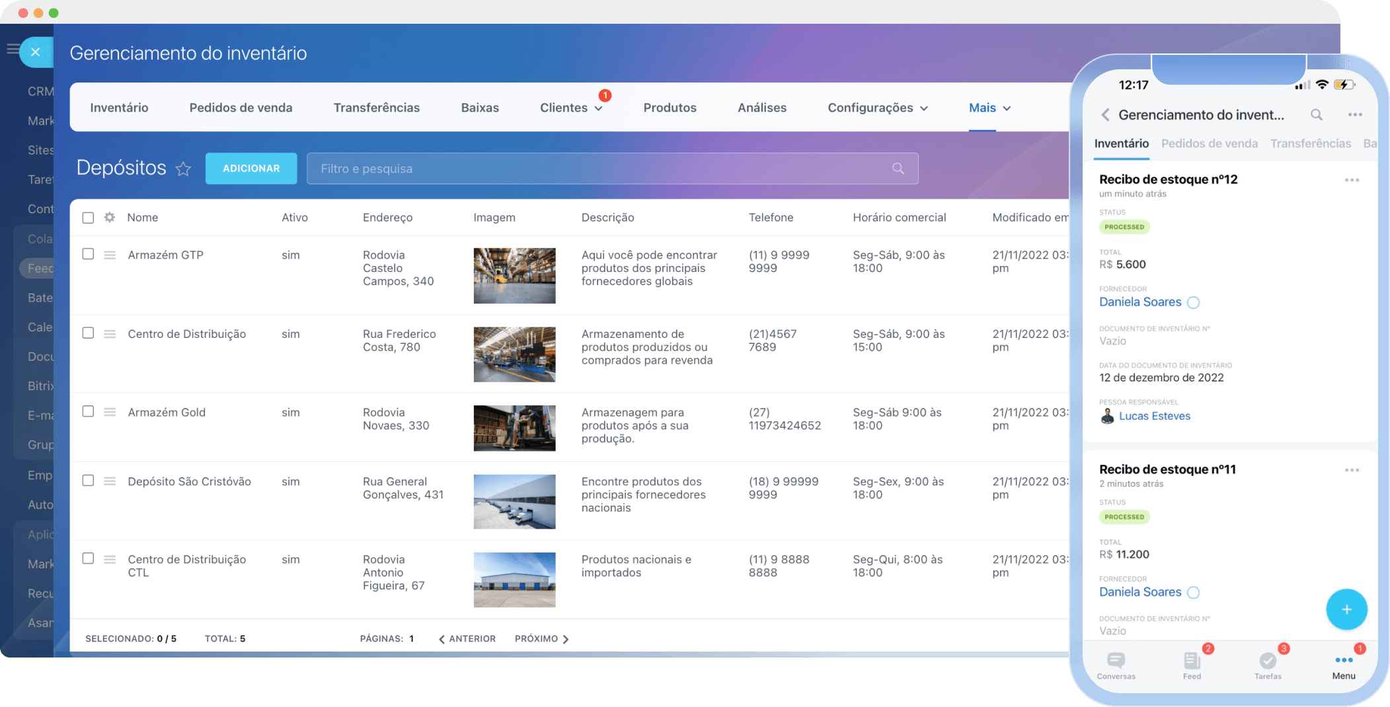Select the Armazém GTP row checkbox
Viewport: 1390px width, 707px height.
(x=88, y=254)
